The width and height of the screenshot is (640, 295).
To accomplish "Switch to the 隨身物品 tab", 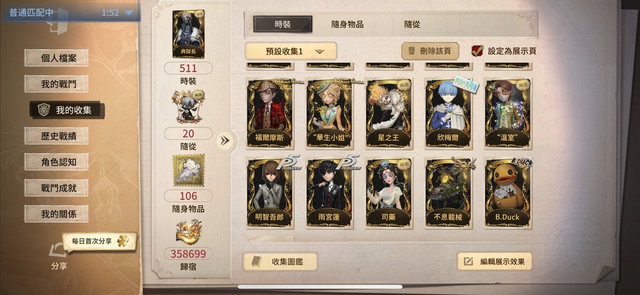I will tap(347, 24).
